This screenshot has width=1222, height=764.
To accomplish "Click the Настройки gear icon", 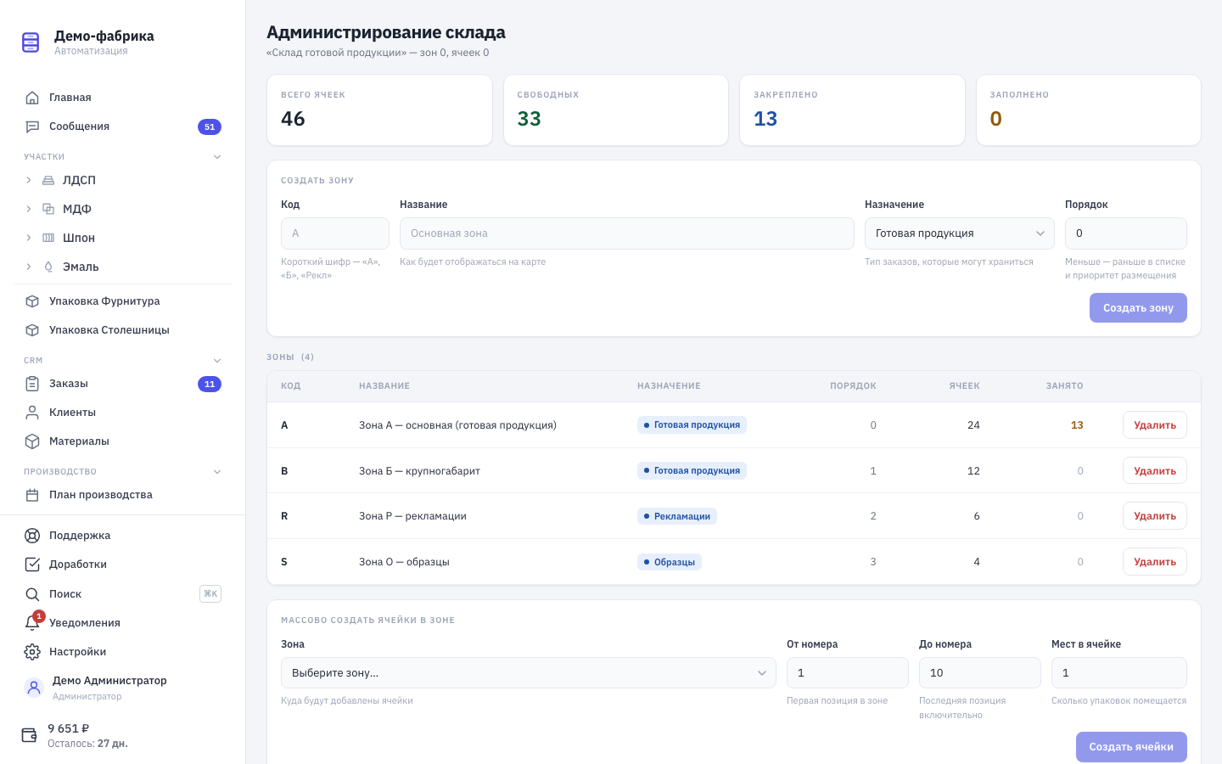I will [x=32, y=652].
